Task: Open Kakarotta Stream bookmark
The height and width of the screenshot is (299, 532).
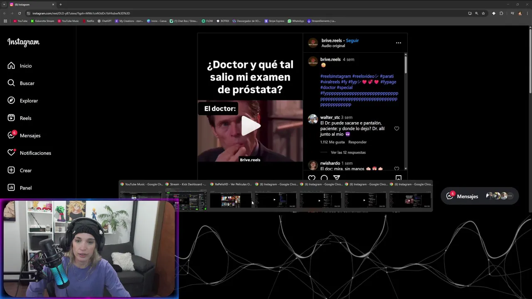Action: pyautogui.click(x=42, y=21)
